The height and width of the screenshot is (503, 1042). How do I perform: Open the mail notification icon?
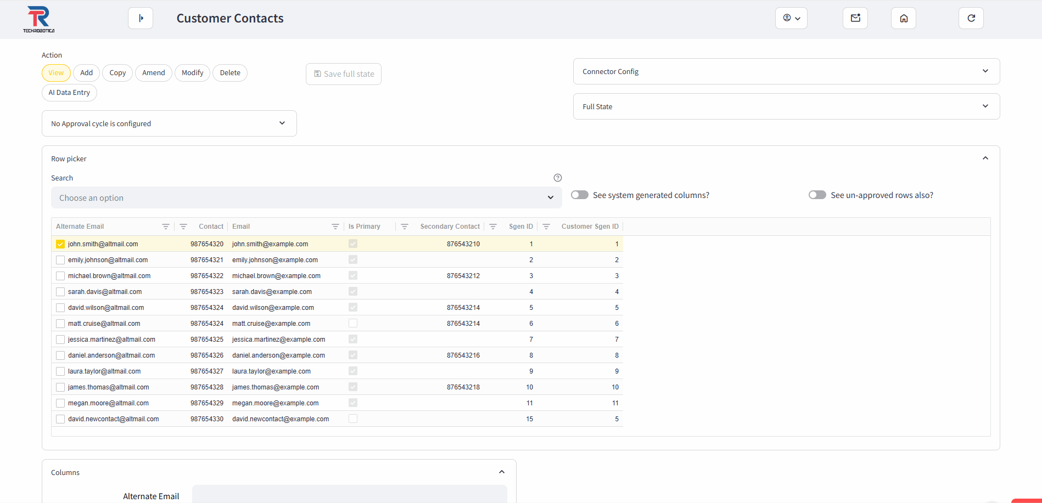[855, 18]
